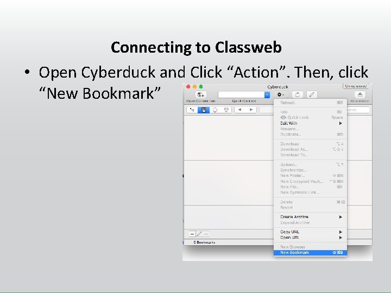Choose Download As... menu entry
The height and width of the screenshot is (293, 391).
click(x=310, y=150)
